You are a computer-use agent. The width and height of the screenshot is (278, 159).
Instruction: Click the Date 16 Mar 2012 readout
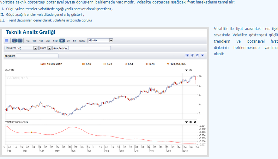[x=51, y=64]
